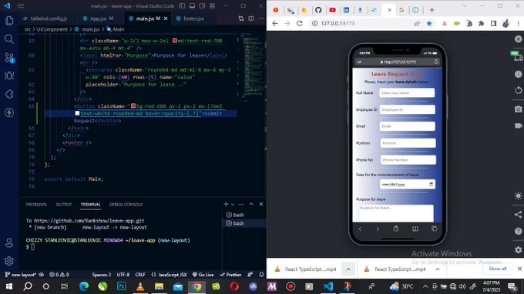This screenshot has height=294, width=524.
Task: Select the DEBUG CONSOLE panel tab
Action: pyautogui.click(x=126, y=204)
